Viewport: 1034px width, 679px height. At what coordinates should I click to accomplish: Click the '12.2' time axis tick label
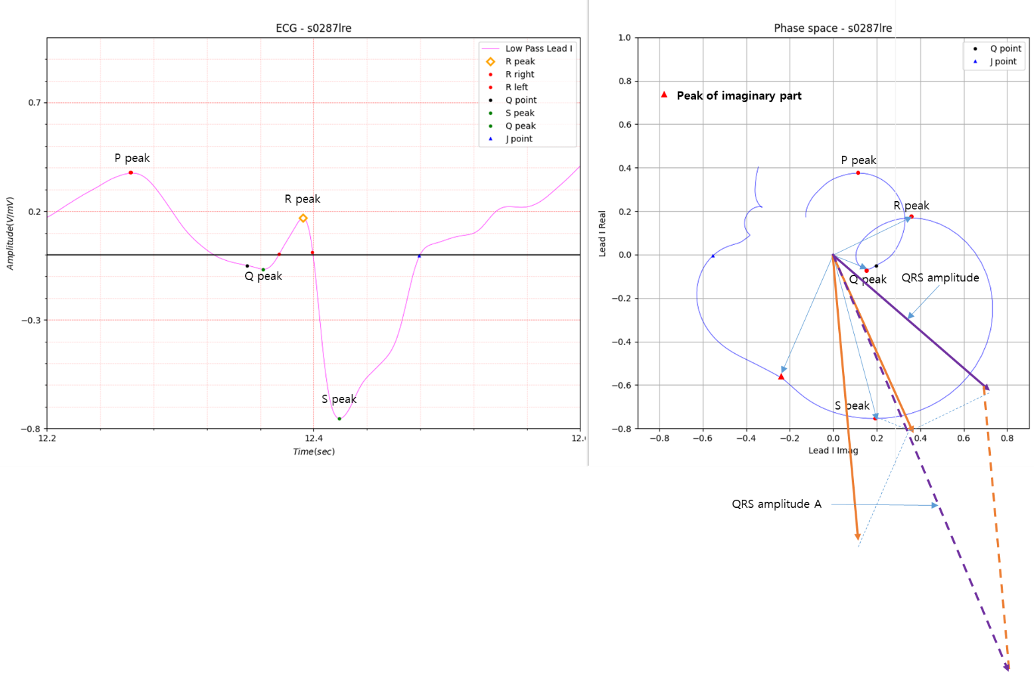point(47,438)
